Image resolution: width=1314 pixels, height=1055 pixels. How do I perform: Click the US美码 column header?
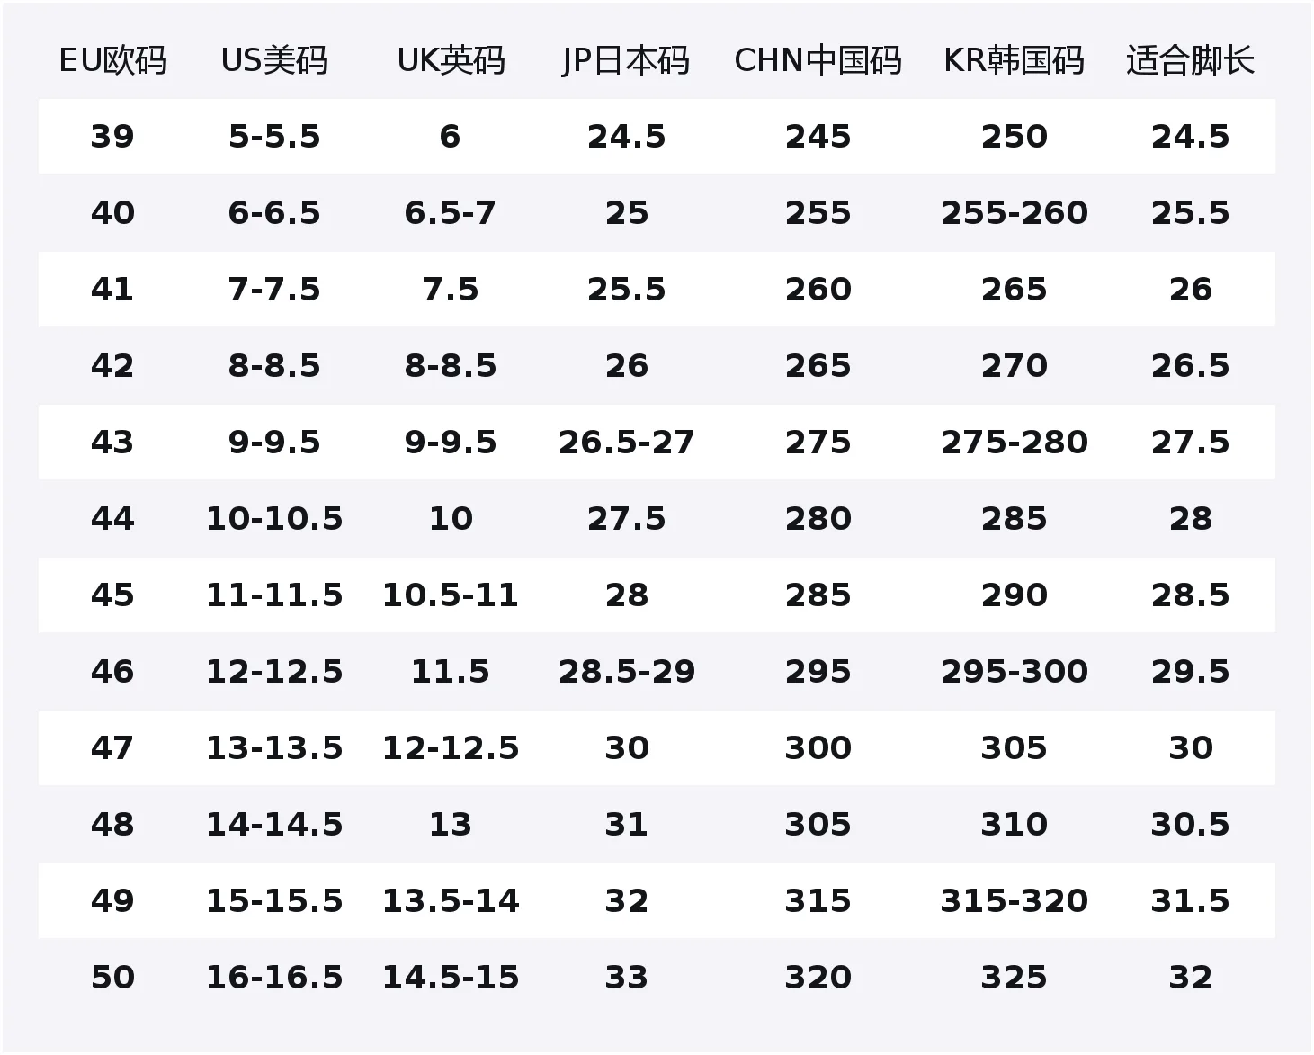[274, 60]
